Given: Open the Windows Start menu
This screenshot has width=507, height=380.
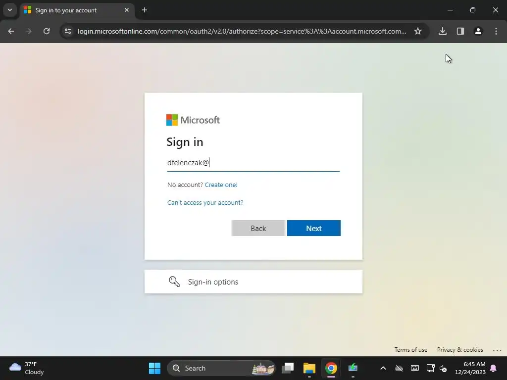Looking at the screenshot, I should 154,368.
